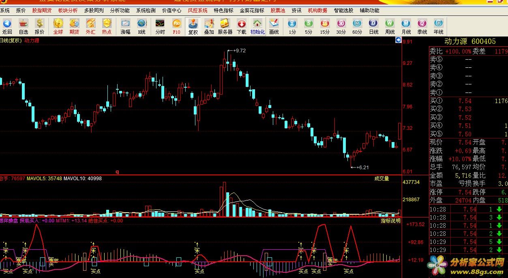Open the 报价 menu in menu bar
This screenshot has width=508, height=278.
(x=21, y=11)
